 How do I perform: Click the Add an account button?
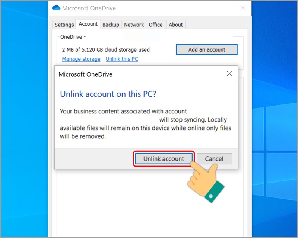(x=207, y=49)
